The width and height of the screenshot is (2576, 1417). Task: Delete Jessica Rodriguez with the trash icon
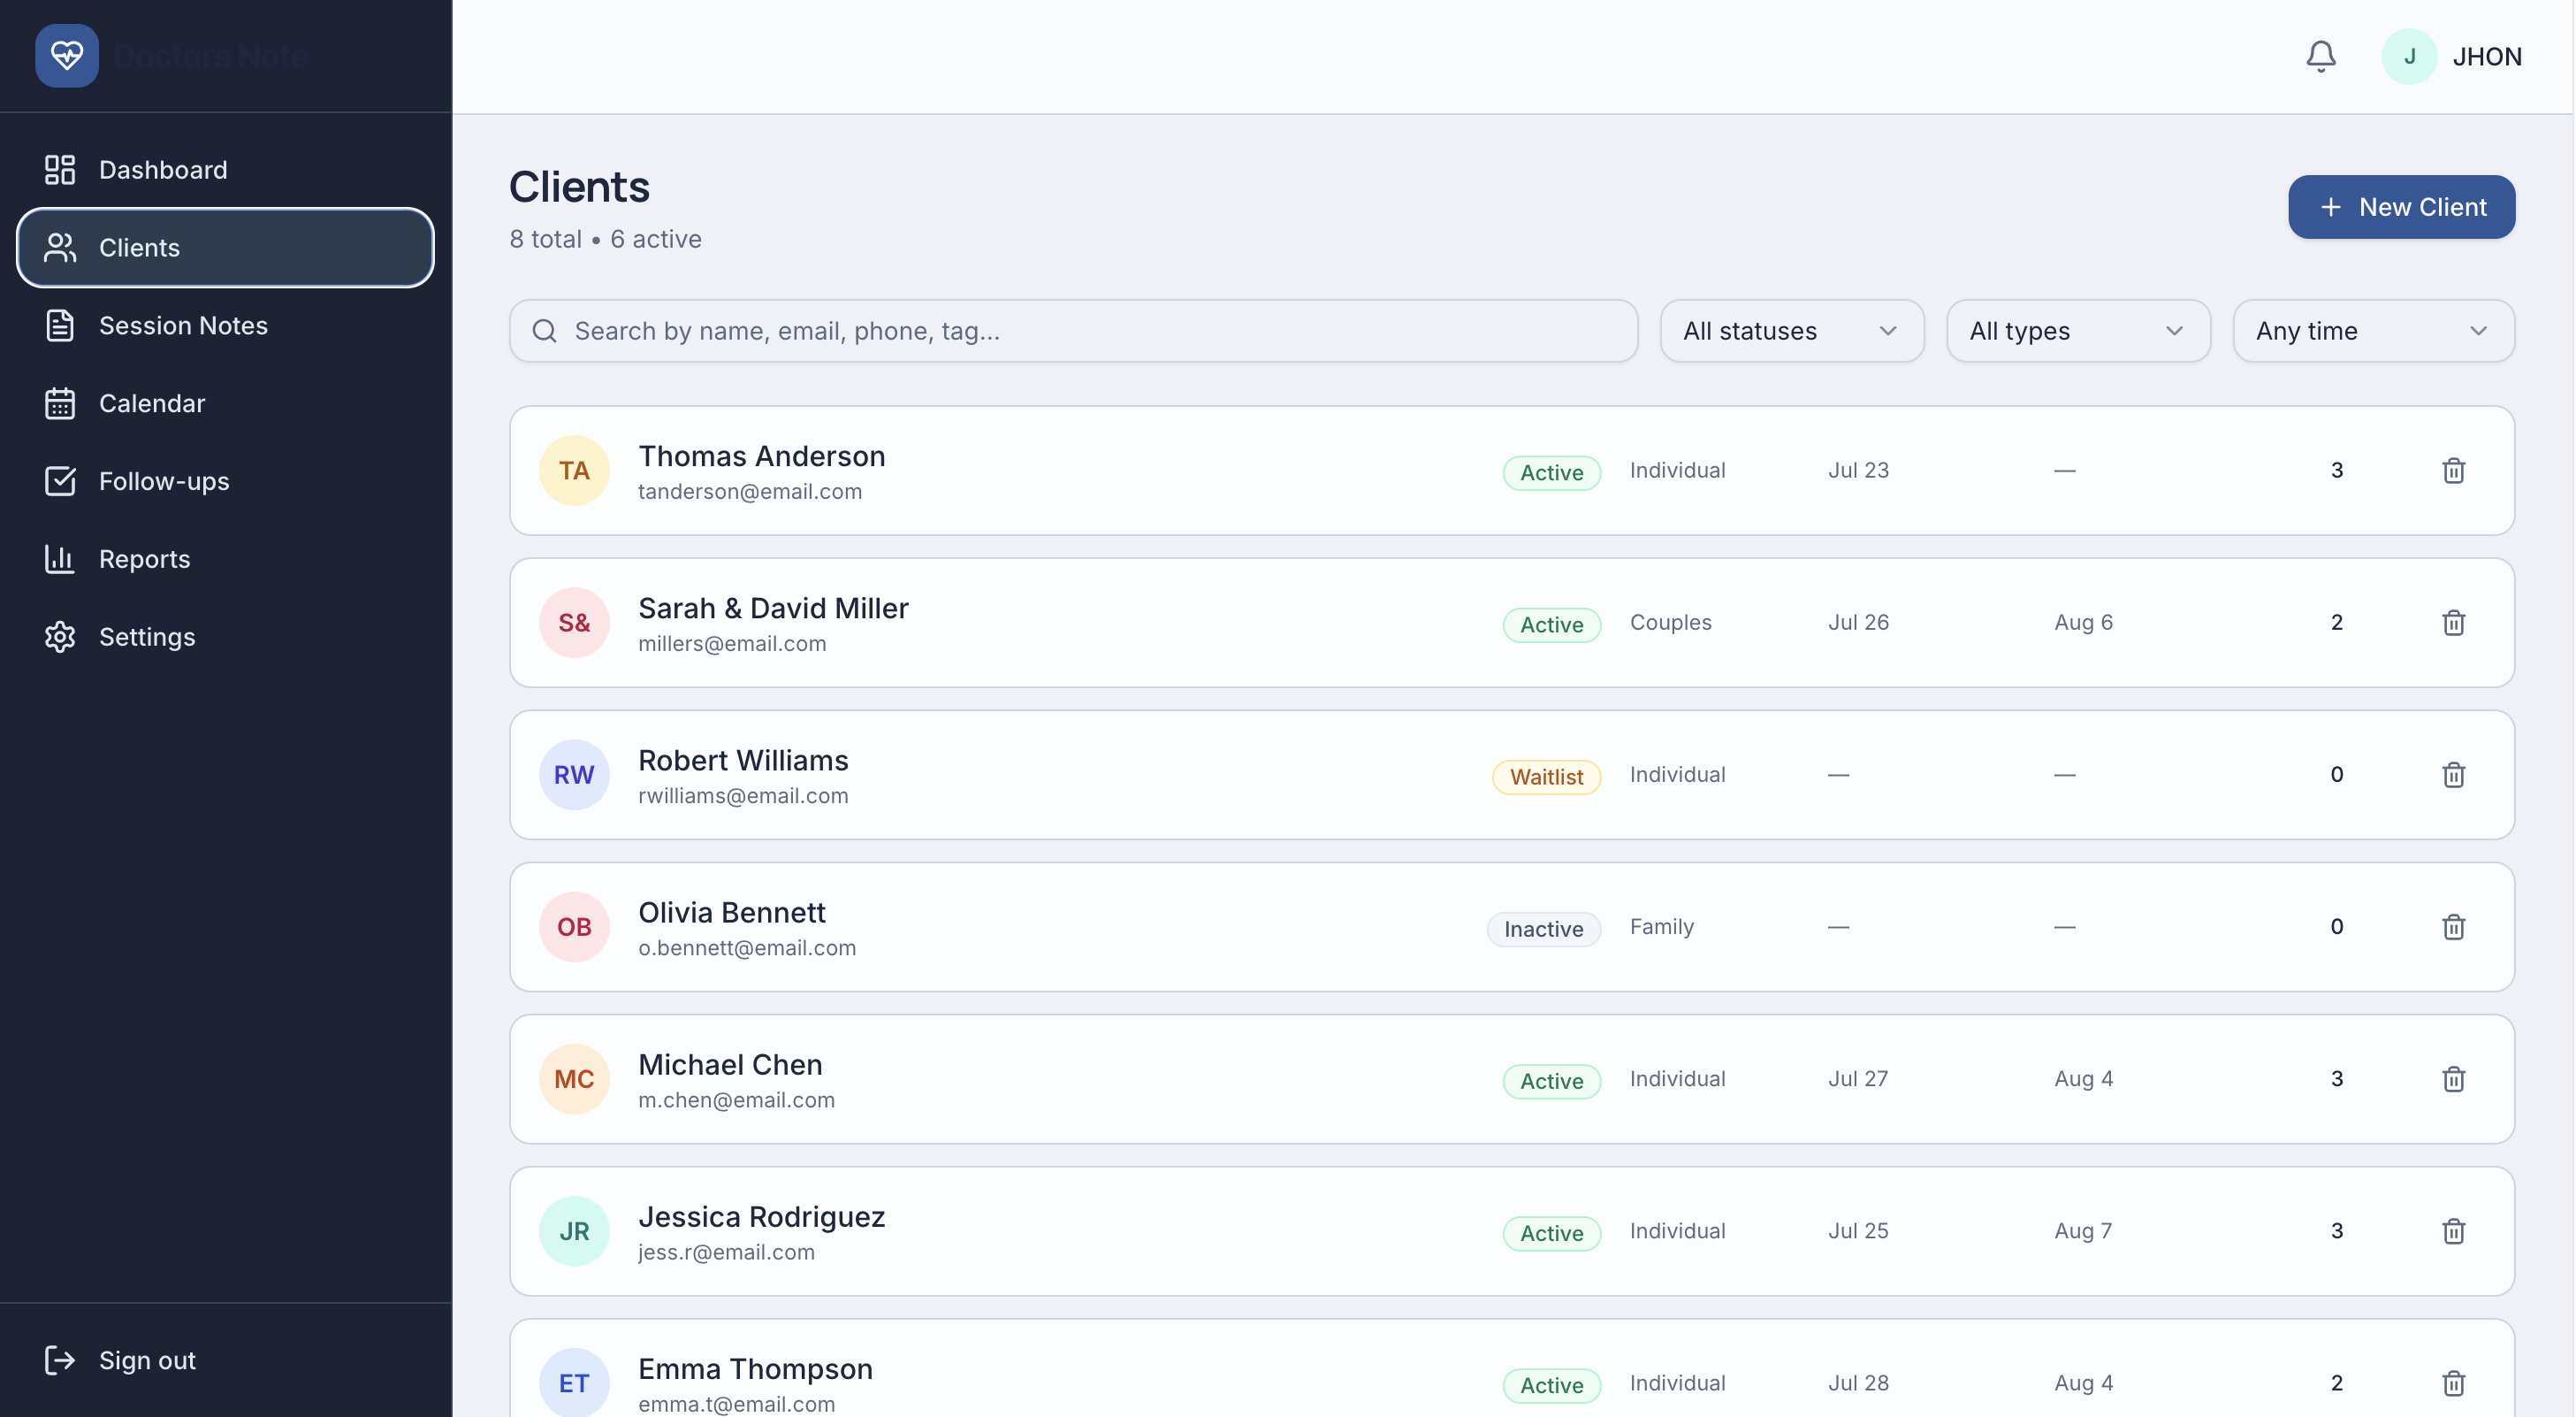pyautogui.click(x=2453, y=1231)
